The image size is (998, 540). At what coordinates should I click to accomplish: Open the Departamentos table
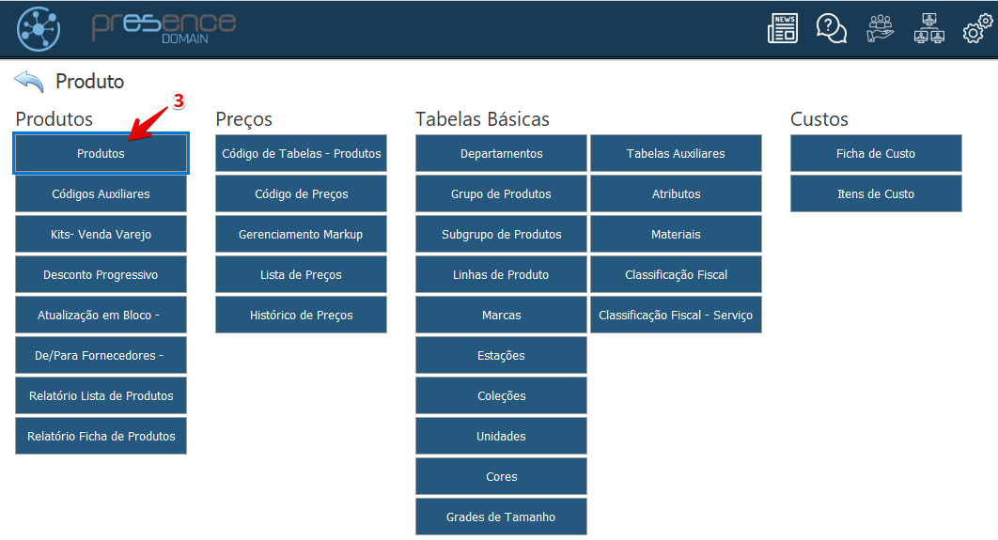[501, 154]
